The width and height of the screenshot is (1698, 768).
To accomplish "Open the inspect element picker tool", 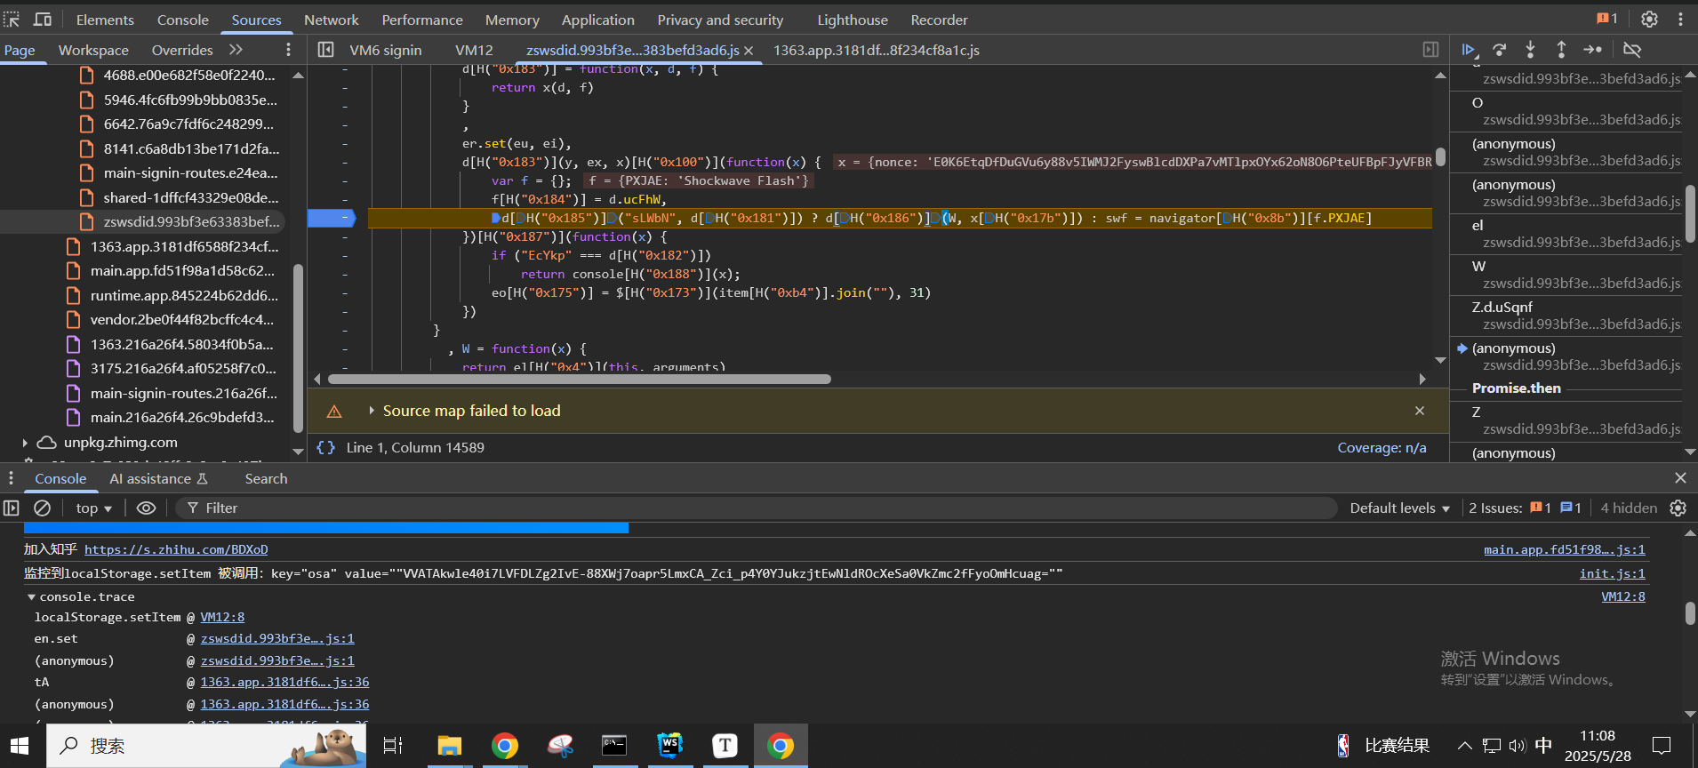I will click(x=12, y=20).
